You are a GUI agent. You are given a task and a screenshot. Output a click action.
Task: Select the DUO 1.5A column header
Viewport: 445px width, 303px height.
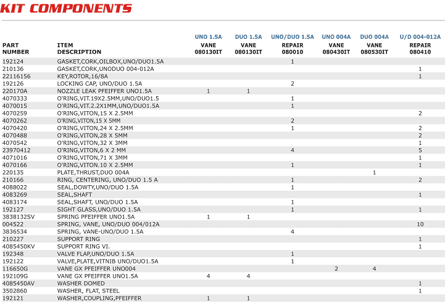point(248,37)
